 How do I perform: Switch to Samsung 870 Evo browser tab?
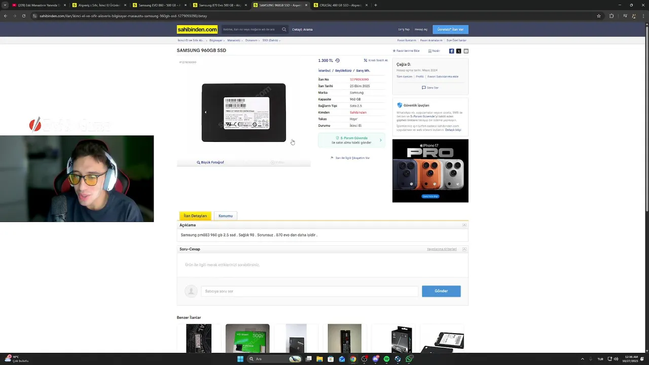(x=219, y=5)
